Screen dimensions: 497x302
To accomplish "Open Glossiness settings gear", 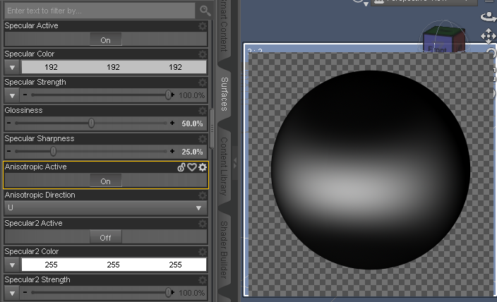I will [202, 111].
